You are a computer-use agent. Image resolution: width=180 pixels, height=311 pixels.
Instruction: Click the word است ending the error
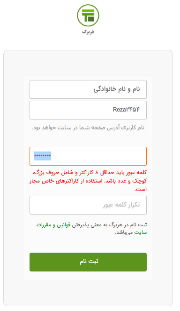click(141, 190)
